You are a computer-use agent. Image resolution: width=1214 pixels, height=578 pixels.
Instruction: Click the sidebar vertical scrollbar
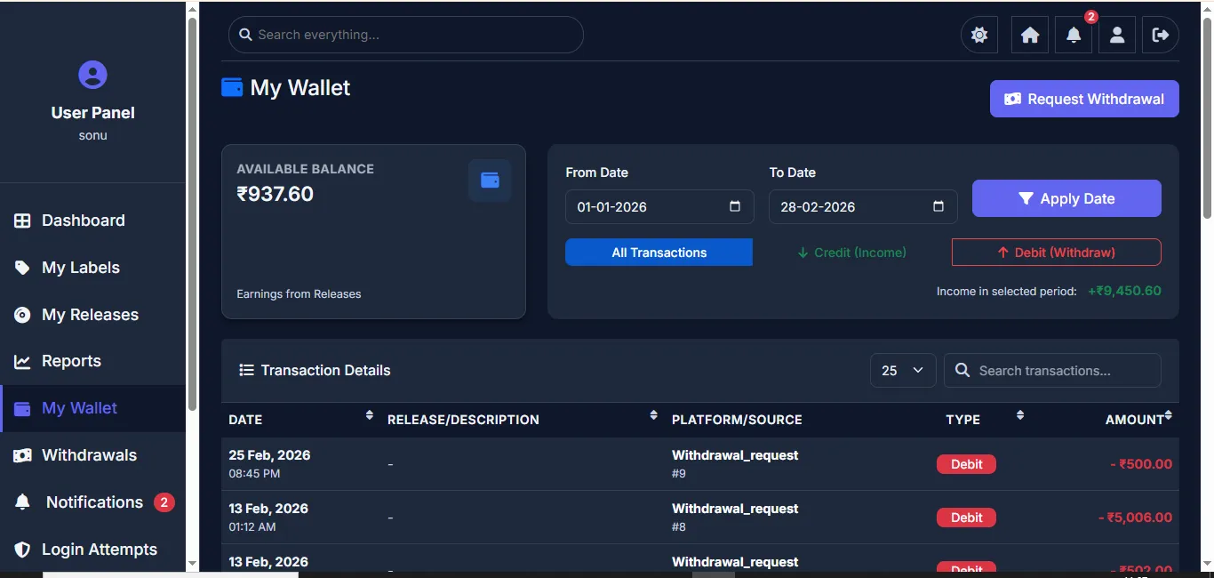click(x=192, y=213)
